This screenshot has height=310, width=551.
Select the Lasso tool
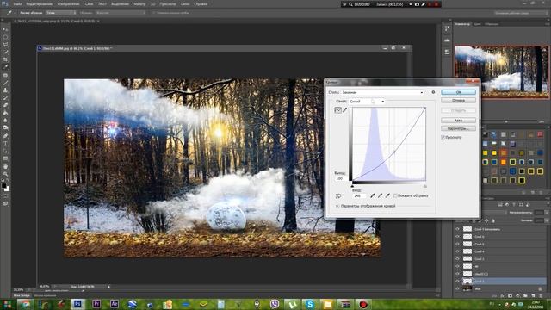pos(5,45)
